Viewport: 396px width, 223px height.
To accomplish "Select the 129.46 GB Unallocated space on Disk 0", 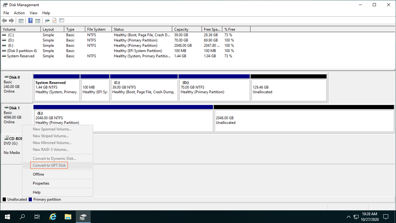I will click(288, 90).
